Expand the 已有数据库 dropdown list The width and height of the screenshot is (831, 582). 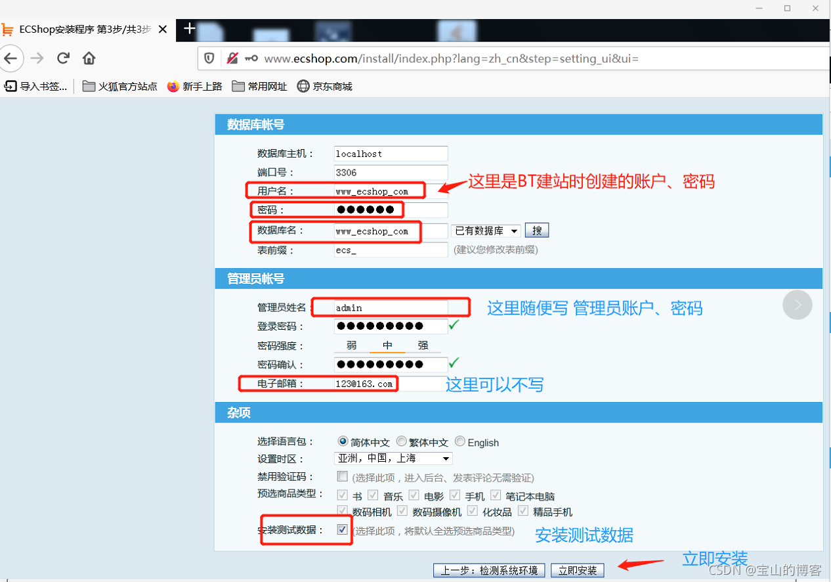(x=486, y=231)
